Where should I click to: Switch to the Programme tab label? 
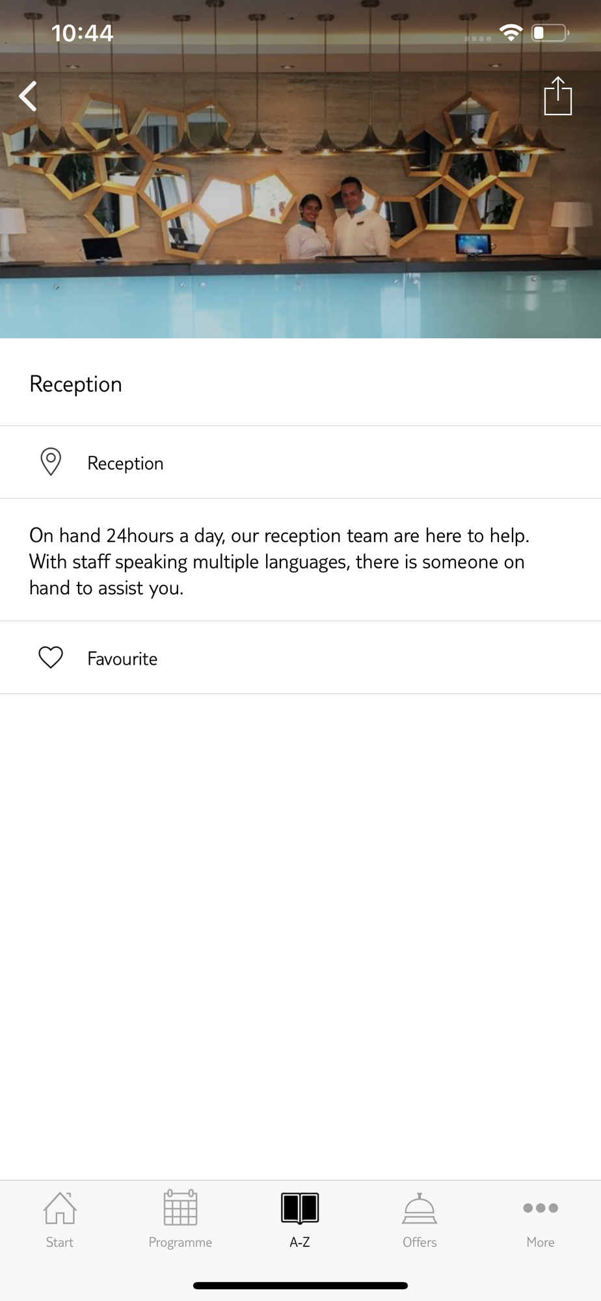pos(180,1242)
